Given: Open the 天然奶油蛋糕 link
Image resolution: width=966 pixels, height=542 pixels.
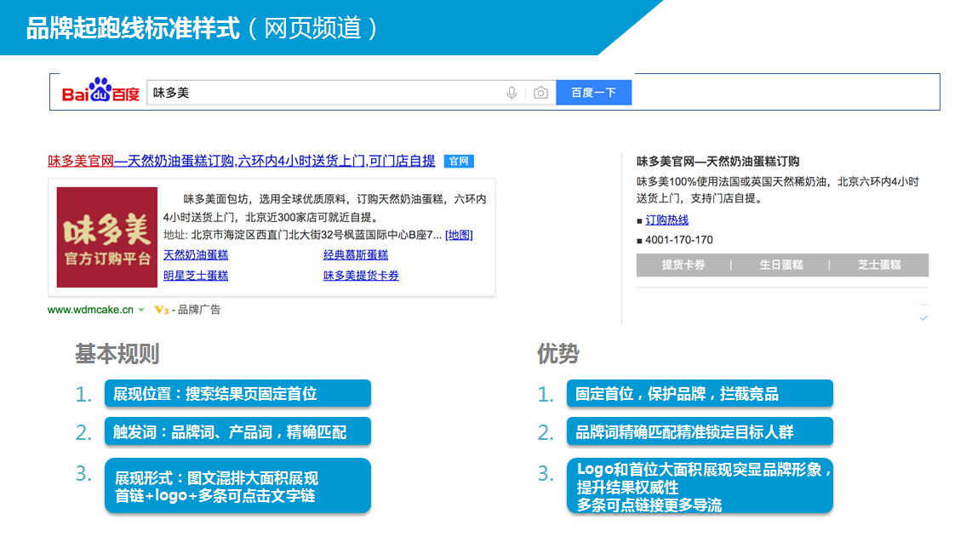Looking at the screenshot, I should (x=196, y=255).
